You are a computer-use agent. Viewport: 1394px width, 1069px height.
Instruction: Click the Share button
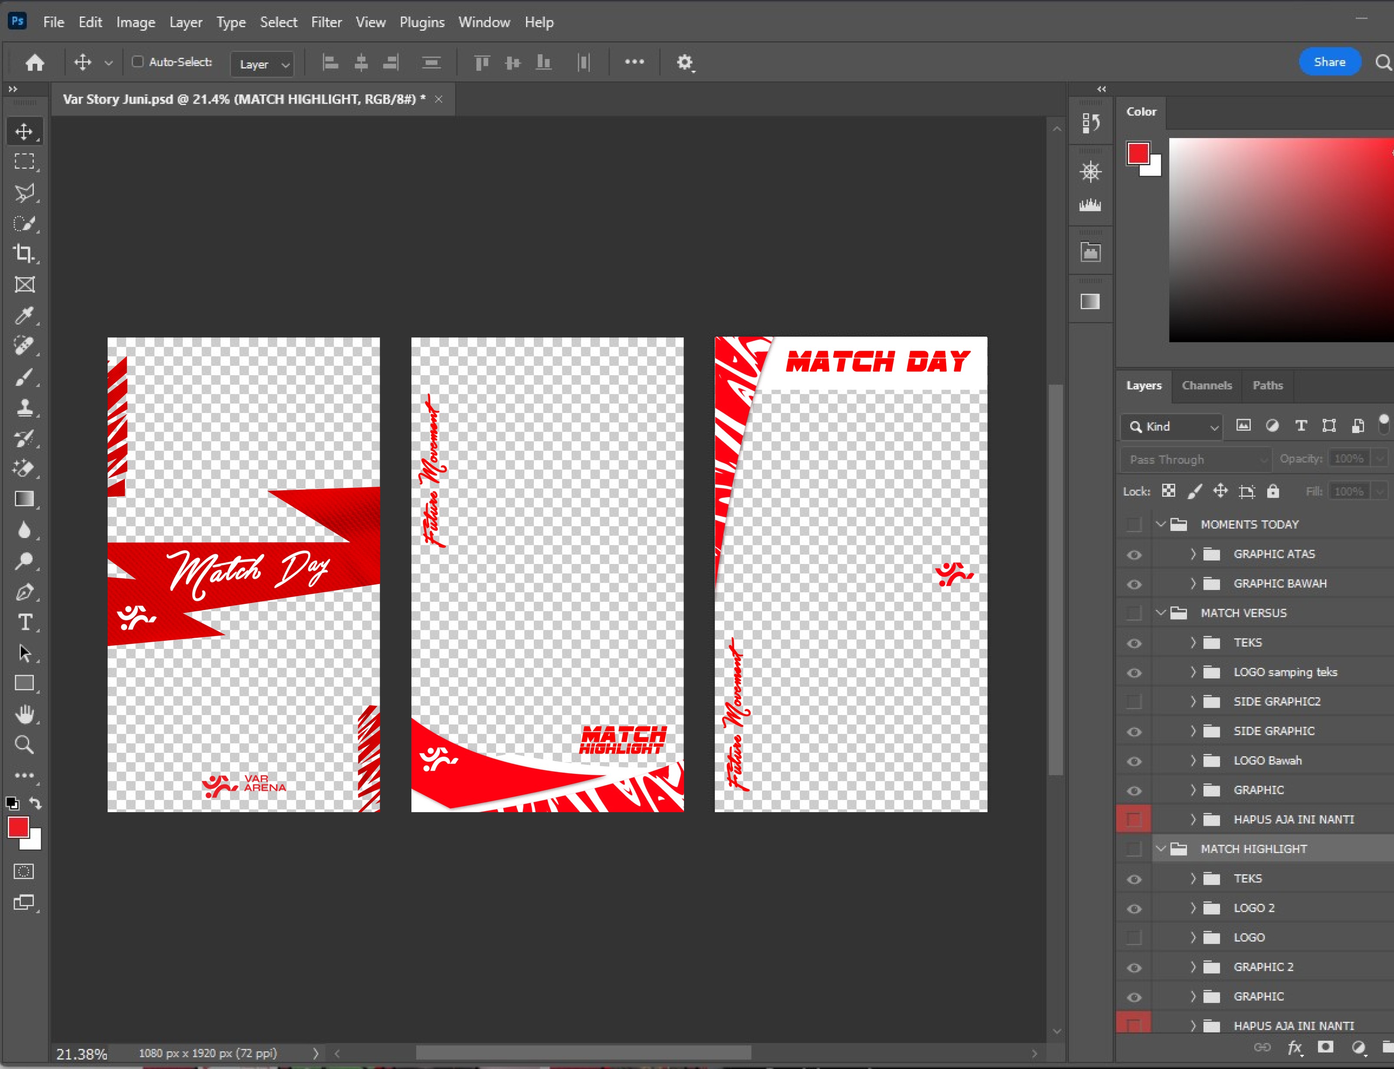coord(1329,62)
